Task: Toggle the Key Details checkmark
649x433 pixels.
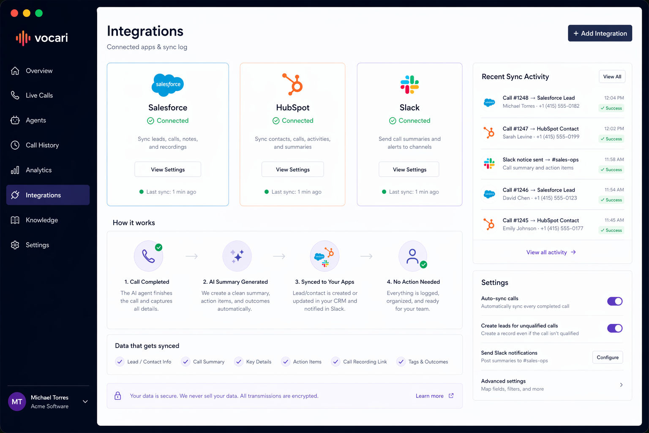Action: click(239, 362)
